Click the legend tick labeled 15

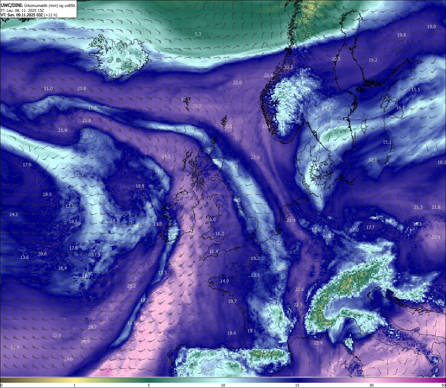coord(297,385)
